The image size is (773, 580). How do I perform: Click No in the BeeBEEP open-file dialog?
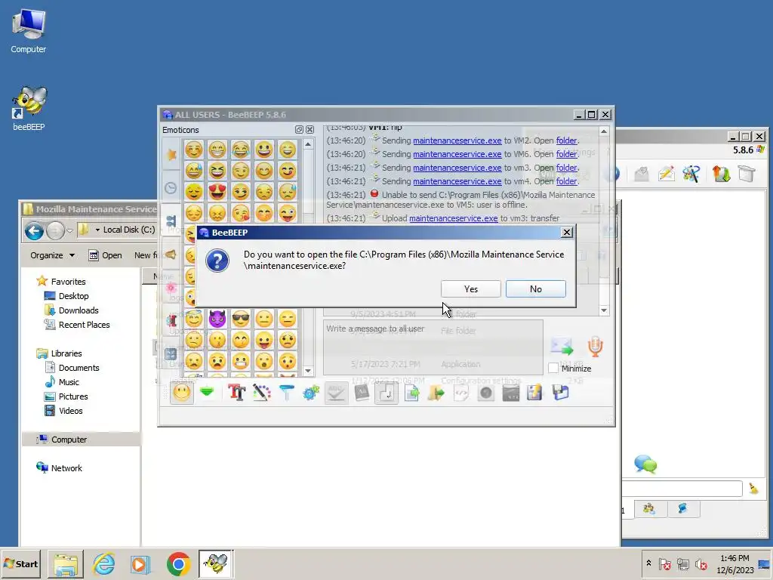pos(535,289)
